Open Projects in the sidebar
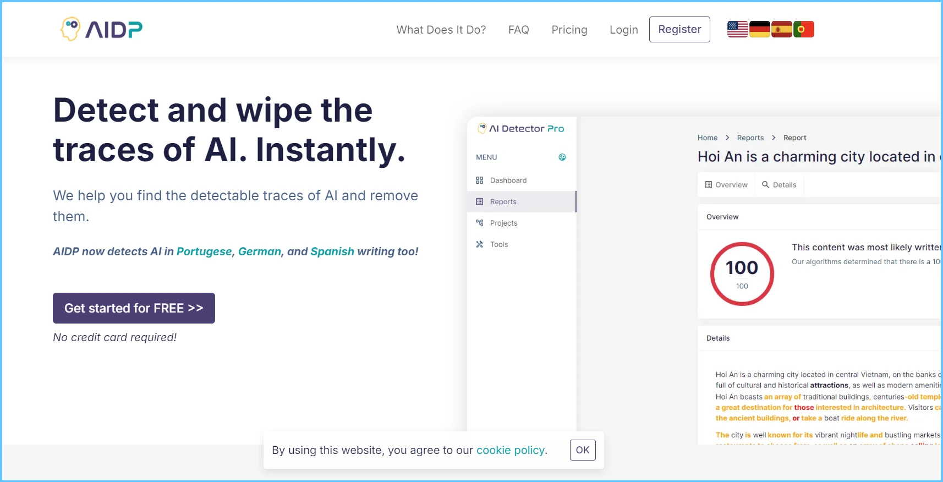943x482 pixels. click(522, 223)
